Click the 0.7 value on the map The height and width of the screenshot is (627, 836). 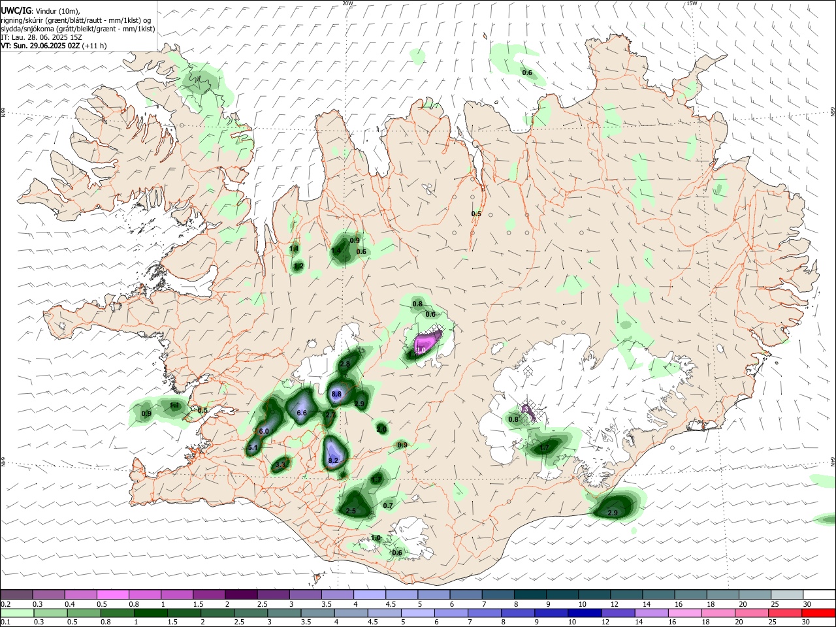388,506
